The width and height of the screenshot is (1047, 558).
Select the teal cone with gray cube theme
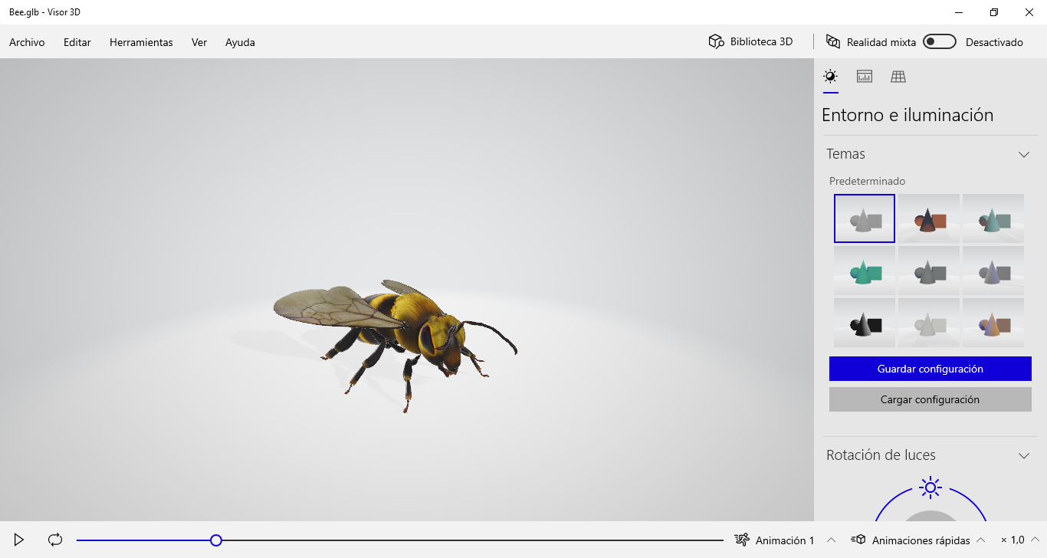(x=993, y=218)
